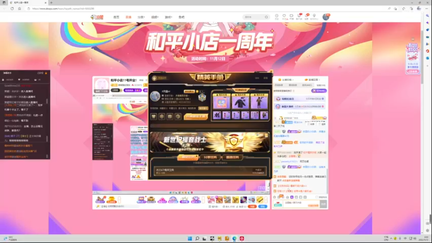The width and height of the screenshot is (432, 243).
Task: Click Q&A link in 精英手册 popup
Action: [x=257, y=78]
